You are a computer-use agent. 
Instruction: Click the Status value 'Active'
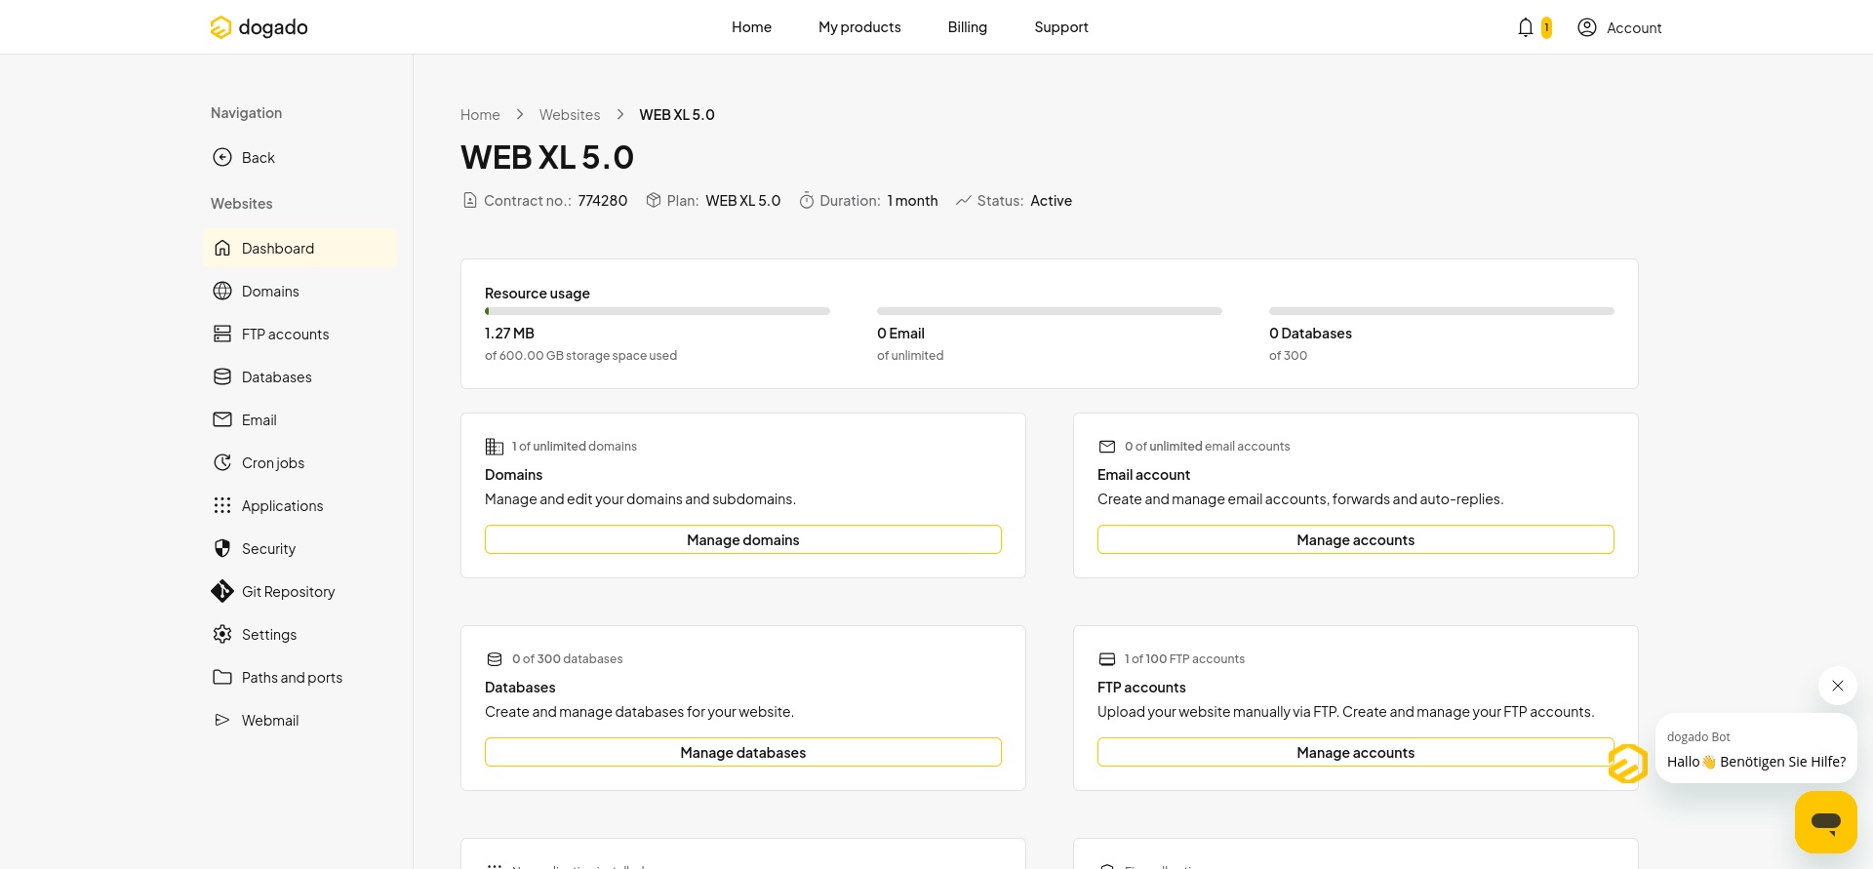coord(1052,201)
